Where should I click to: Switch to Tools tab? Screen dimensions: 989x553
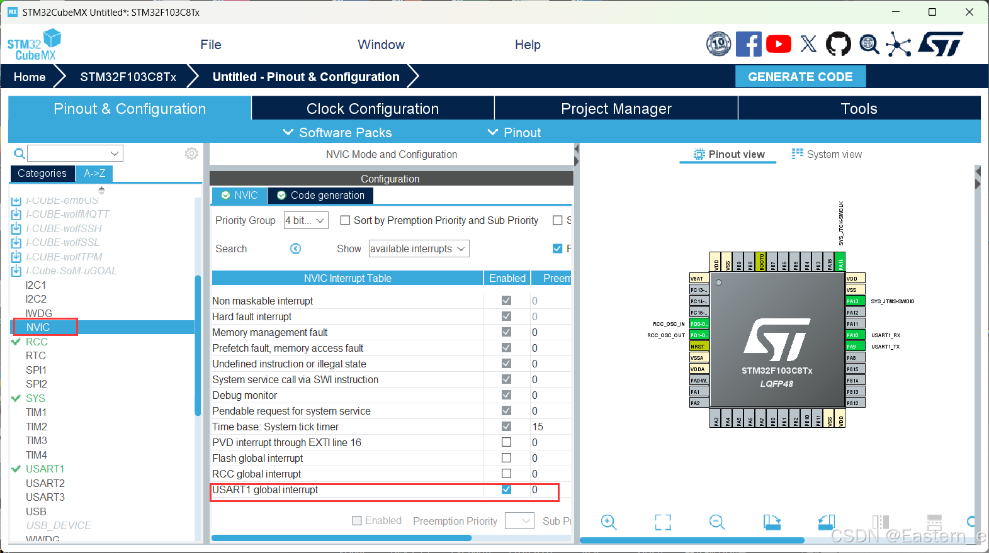tap(859, 108)
